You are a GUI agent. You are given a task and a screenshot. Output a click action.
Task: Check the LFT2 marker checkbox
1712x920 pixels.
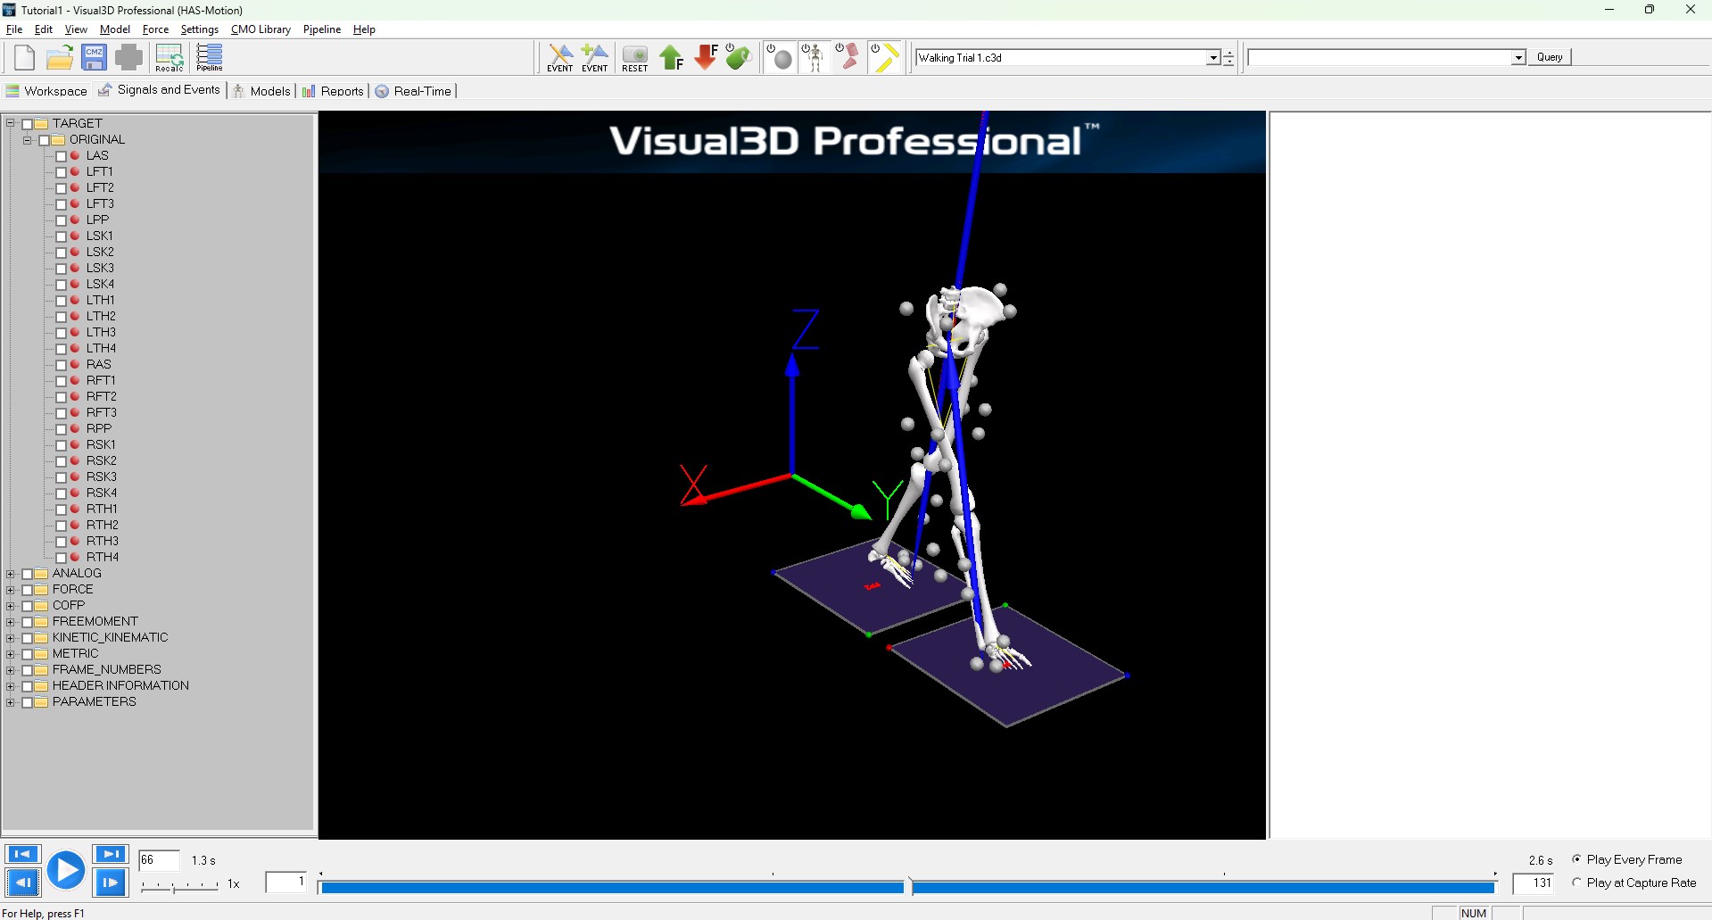[62, 188]
